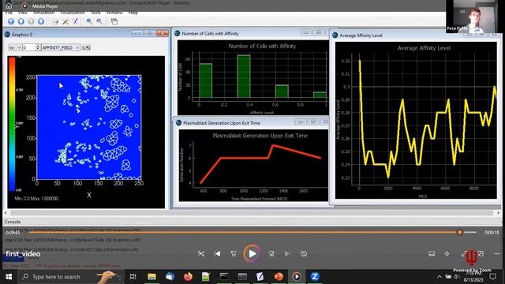
Task: Click the crossed-tools configuration toolbar icon
Action: click(x=65, y=21)
